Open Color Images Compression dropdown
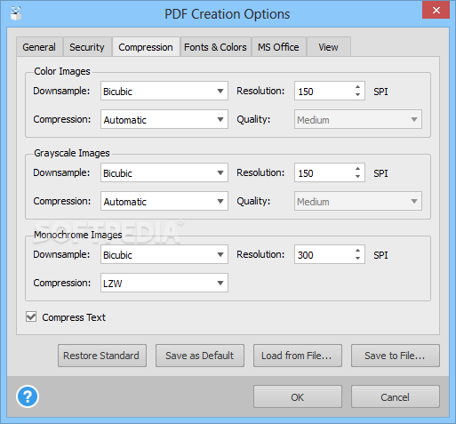 point(164,119)
